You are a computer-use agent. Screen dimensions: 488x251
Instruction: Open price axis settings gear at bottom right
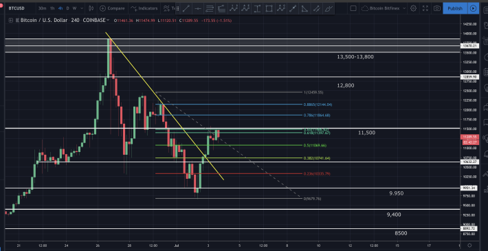(x=469, y=245)
